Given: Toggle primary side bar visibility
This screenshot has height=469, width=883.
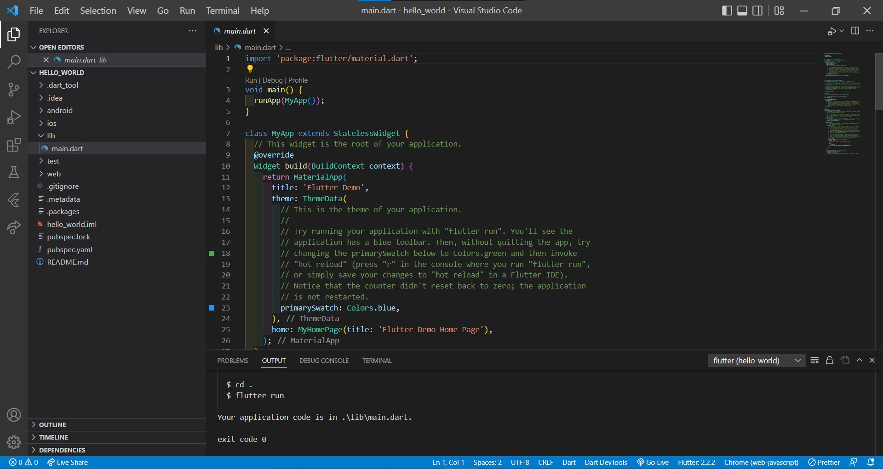Looking at the screenshot, I should click(x=727, y=11).
